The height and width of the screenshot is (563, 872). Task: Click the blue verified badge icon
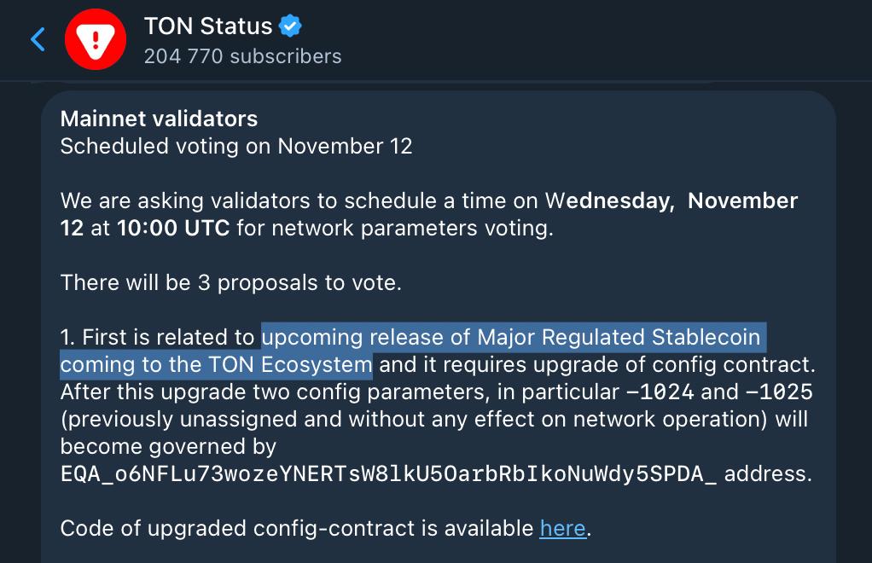(x=291, y=26)
